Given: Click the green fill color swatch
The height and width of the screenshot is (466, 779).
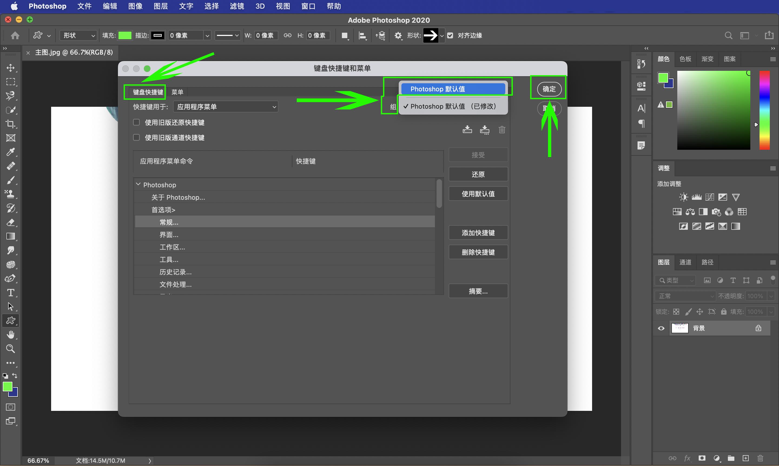Looking at the screenshot, I should pyautogui.click(x=125, y=35).
